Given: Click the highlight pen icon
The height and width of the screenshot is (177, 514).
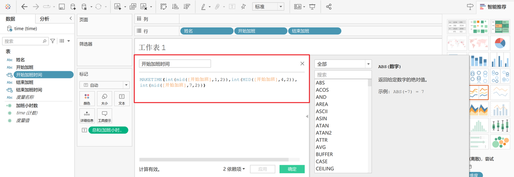Looking at the screenshot, I should [x=204, y=7].
